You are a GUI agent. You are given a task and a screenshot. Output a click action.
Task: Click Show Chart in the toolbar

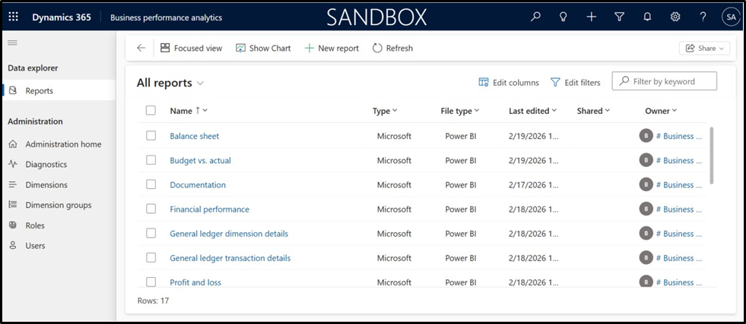[x=263, y=48]
